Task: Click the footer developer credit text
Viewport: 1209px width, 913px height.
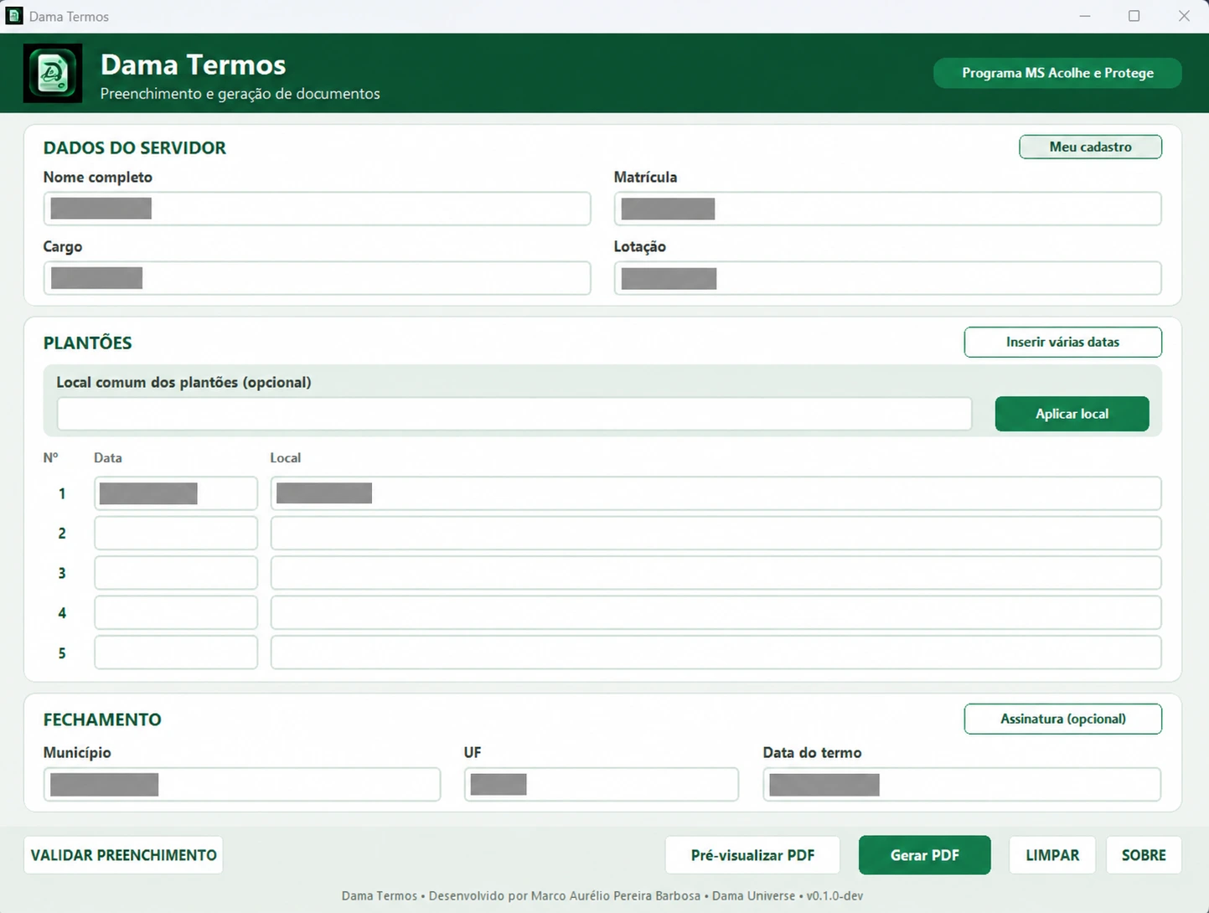Action: point(602,895)
